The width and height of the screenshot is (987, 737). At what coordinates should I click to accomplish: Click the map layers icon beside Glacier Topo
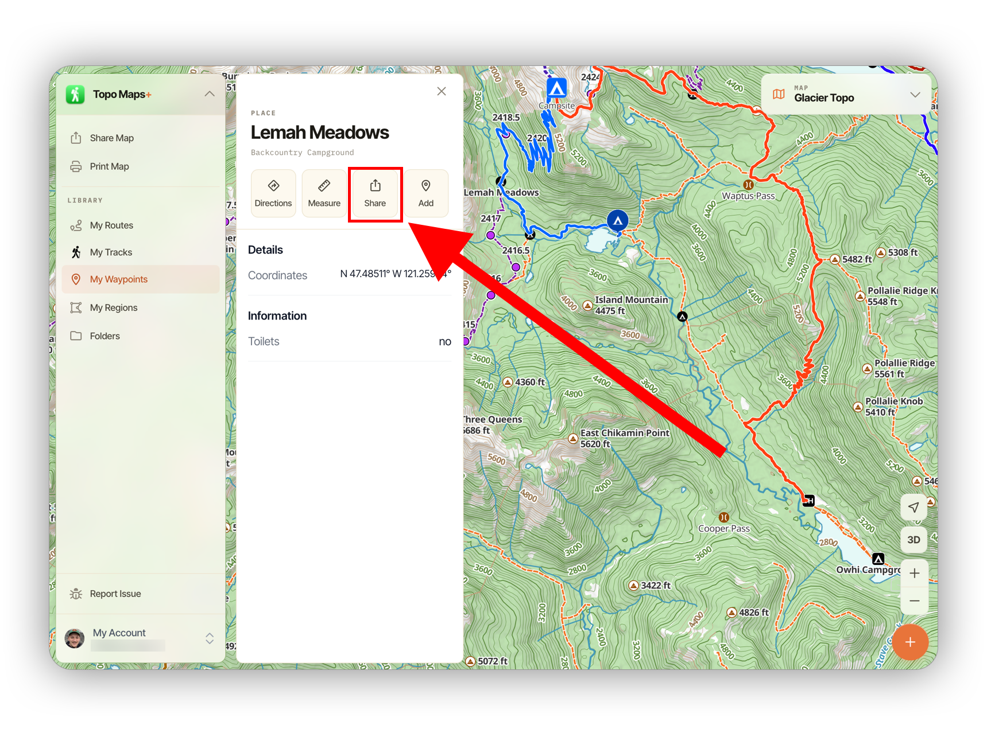(779, 94)
